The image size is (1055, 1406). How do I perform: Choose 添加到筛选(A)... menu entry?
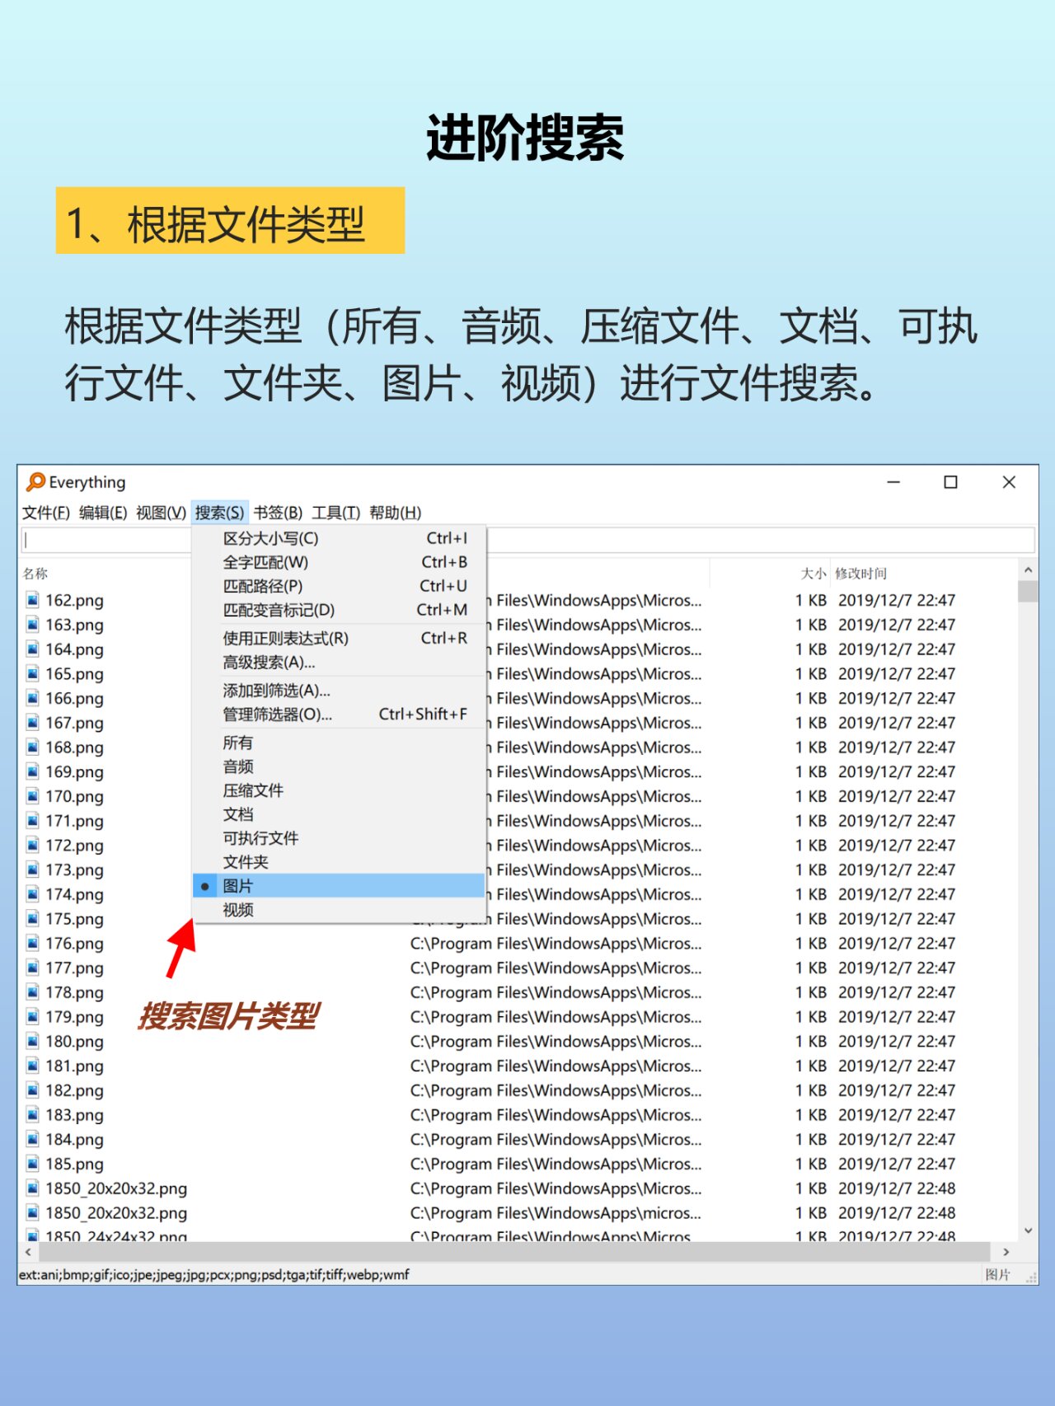coord(339,690)
